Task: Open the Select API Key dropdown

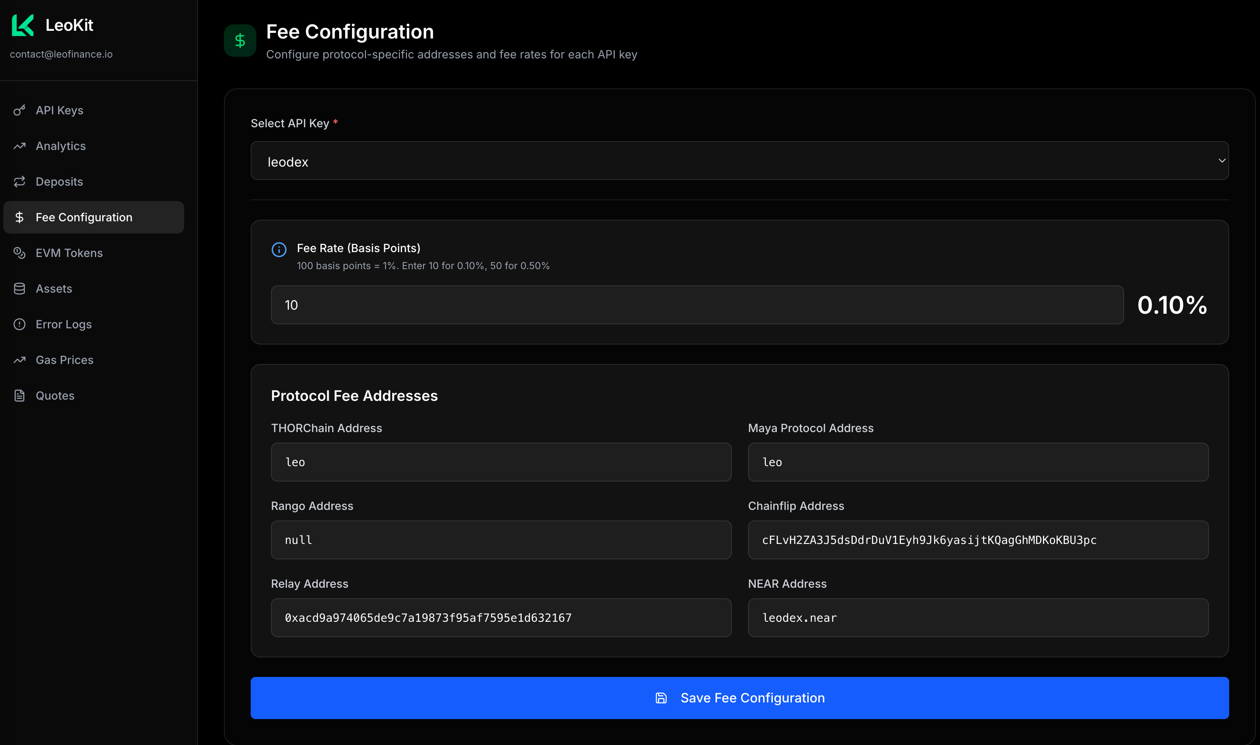Action: tap(739, 161)
